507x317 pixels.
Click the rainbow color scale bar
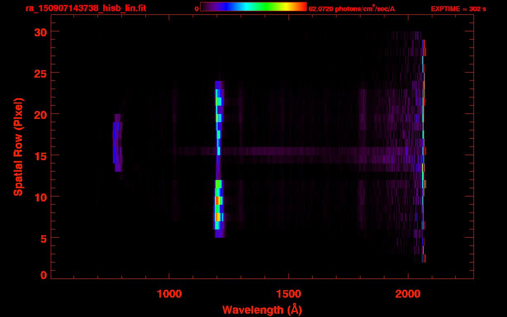pos(253,7)
